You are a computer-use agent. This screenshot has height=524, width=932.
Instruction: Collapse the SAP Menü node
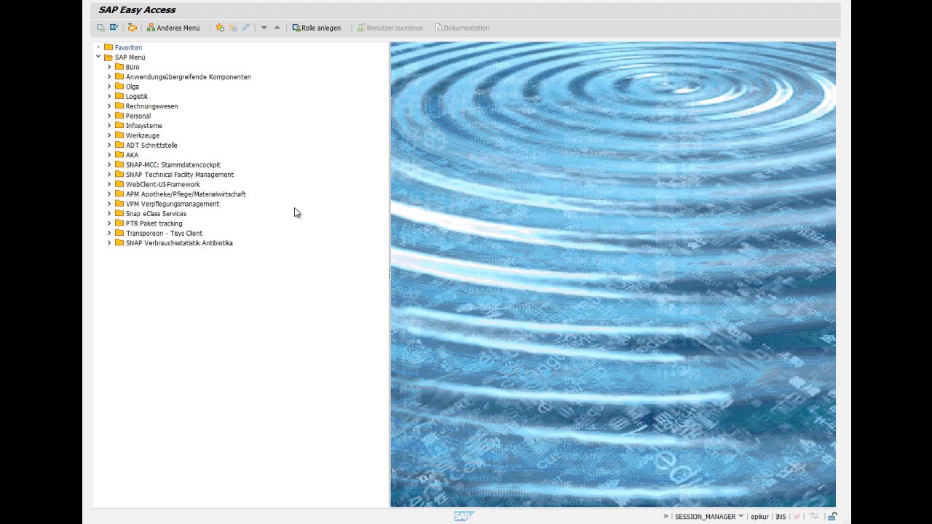[x=98, y=57]
